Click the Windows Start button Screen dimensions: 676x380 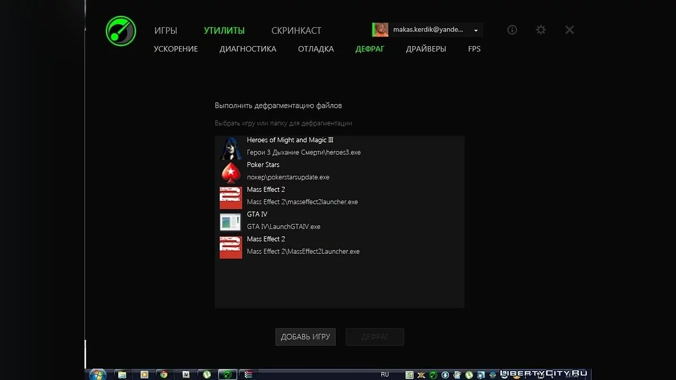click(97, 373)
